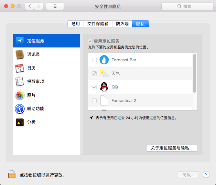The height and width of the screenshot is (185, 216).
Task: Click the 高级… button
Action: [x=188, y=175]
